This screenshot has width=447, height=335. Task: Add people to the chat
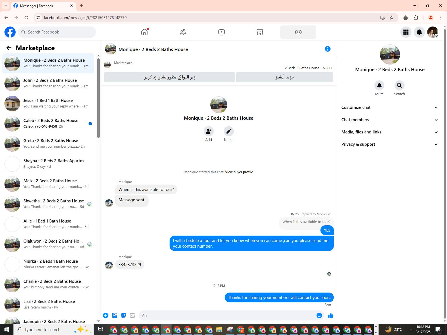[x=209, y=131]
